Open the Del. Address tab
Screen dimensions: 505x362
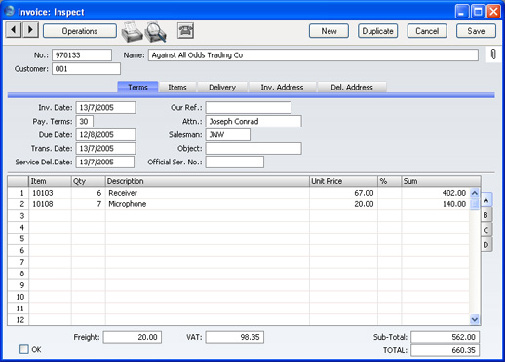tap(352, 87)
